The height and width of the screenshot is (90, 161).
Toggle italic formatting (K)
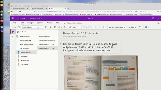coord(50,27)
